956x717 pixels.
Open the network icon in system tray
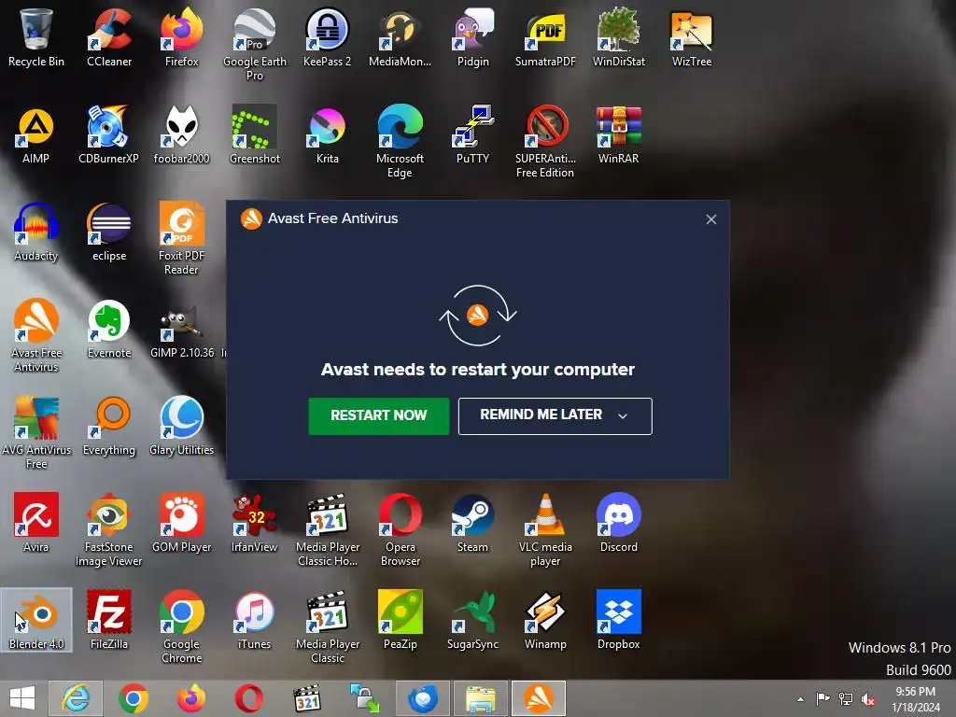[x=846, y=699]
